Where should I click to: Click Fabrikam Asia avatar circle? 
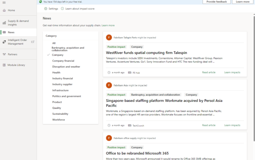(109, 85)
